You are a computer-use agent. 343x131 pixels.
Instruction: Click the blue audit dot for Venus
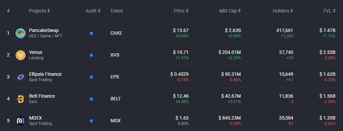tap(91, 55)
